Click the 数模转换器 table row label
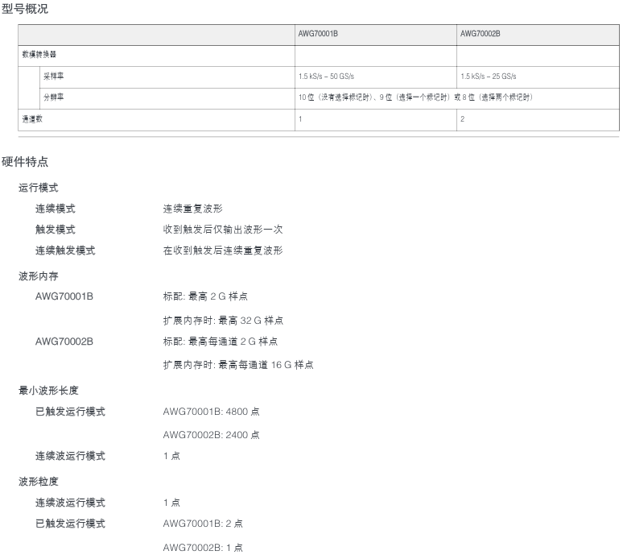 coord(39,54)
